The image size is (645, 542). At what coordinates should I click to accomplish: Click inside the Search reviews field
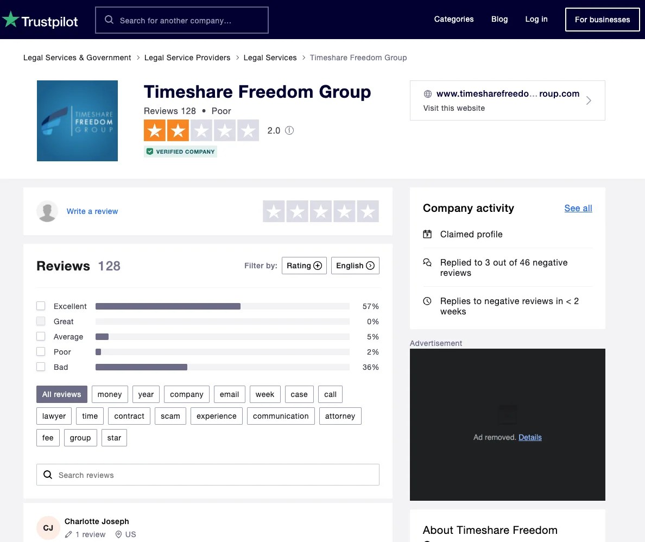coord(208,474)
